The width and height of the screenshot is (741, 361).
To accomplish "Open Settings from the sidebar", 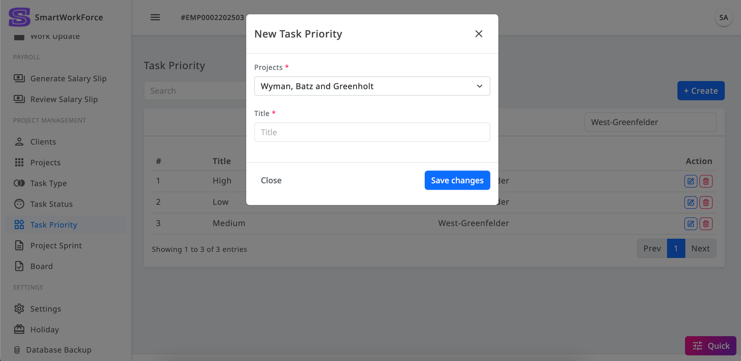I will tap(45, 309).
